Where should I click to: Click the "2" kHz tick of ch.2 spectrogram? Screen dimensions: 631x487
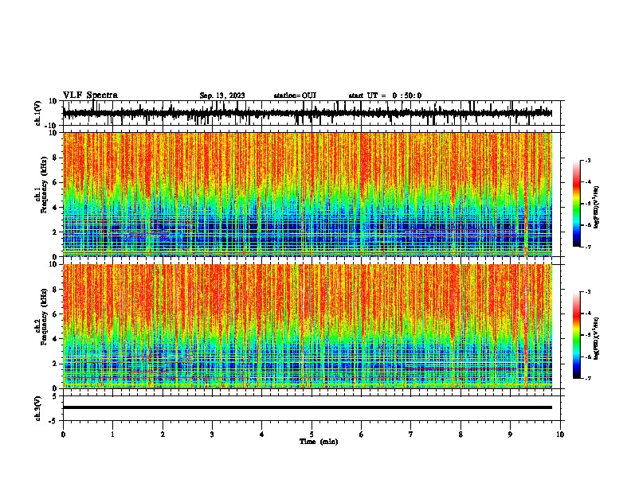(55, 364)
